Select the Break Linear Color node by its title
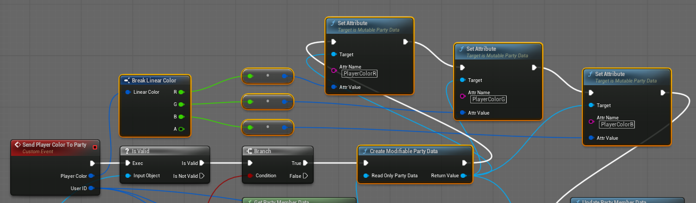The width and height of the screenshot is (696, 203). (x=154, y=80)
